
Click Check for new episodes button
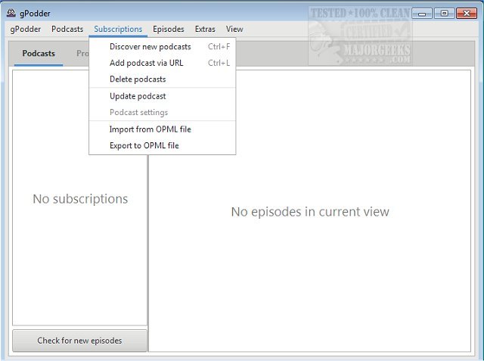pos(79,341)
